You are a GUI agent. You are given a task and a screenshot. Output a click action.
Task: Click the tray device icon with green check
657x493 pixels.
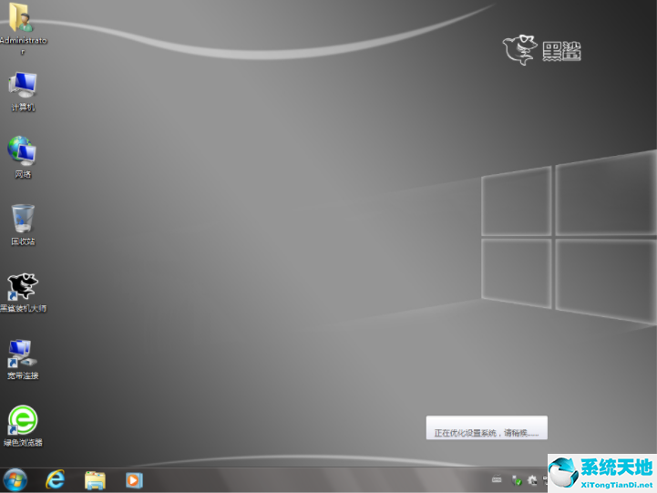click(x=517, y=480)
